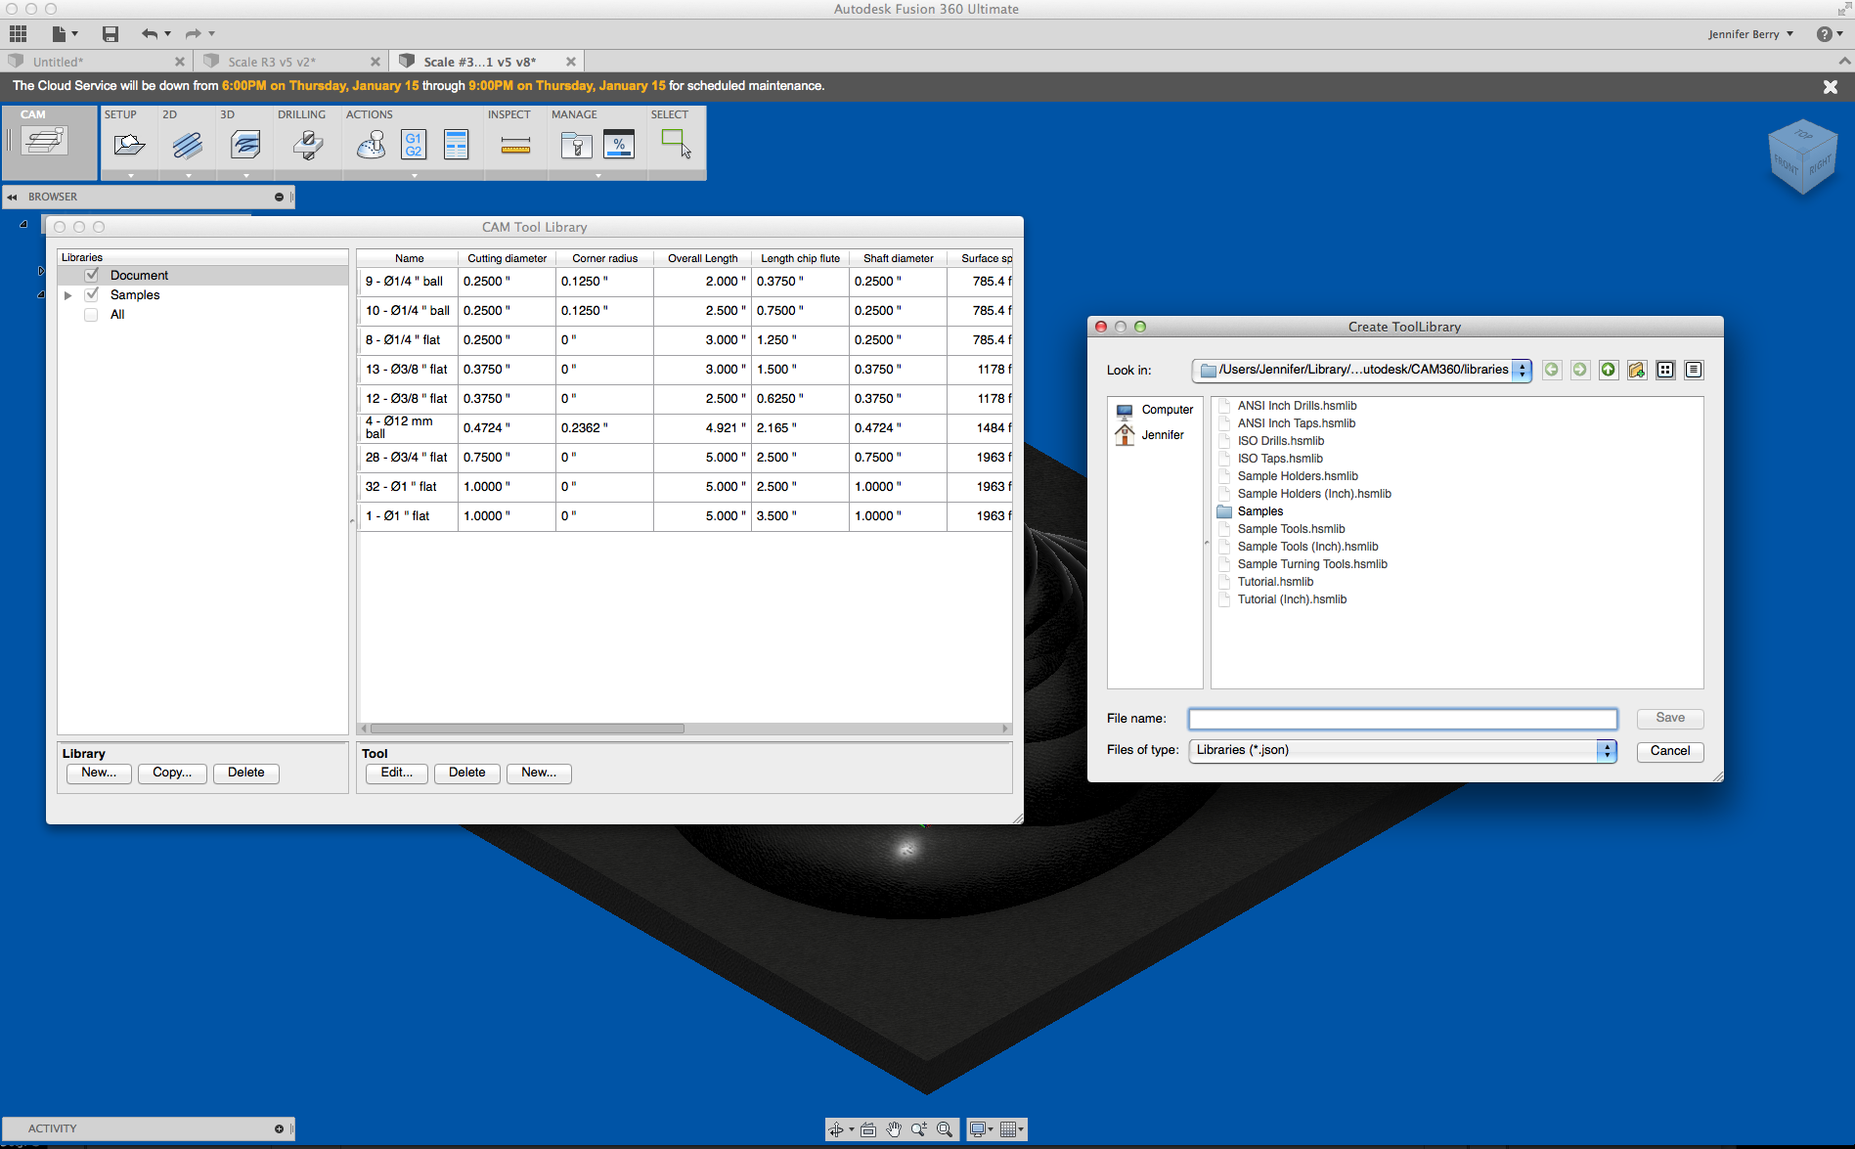This screenshot has height=1149, width=1855.
Task: Uncheck the Document library checkbox
Action: click(92, 275)
